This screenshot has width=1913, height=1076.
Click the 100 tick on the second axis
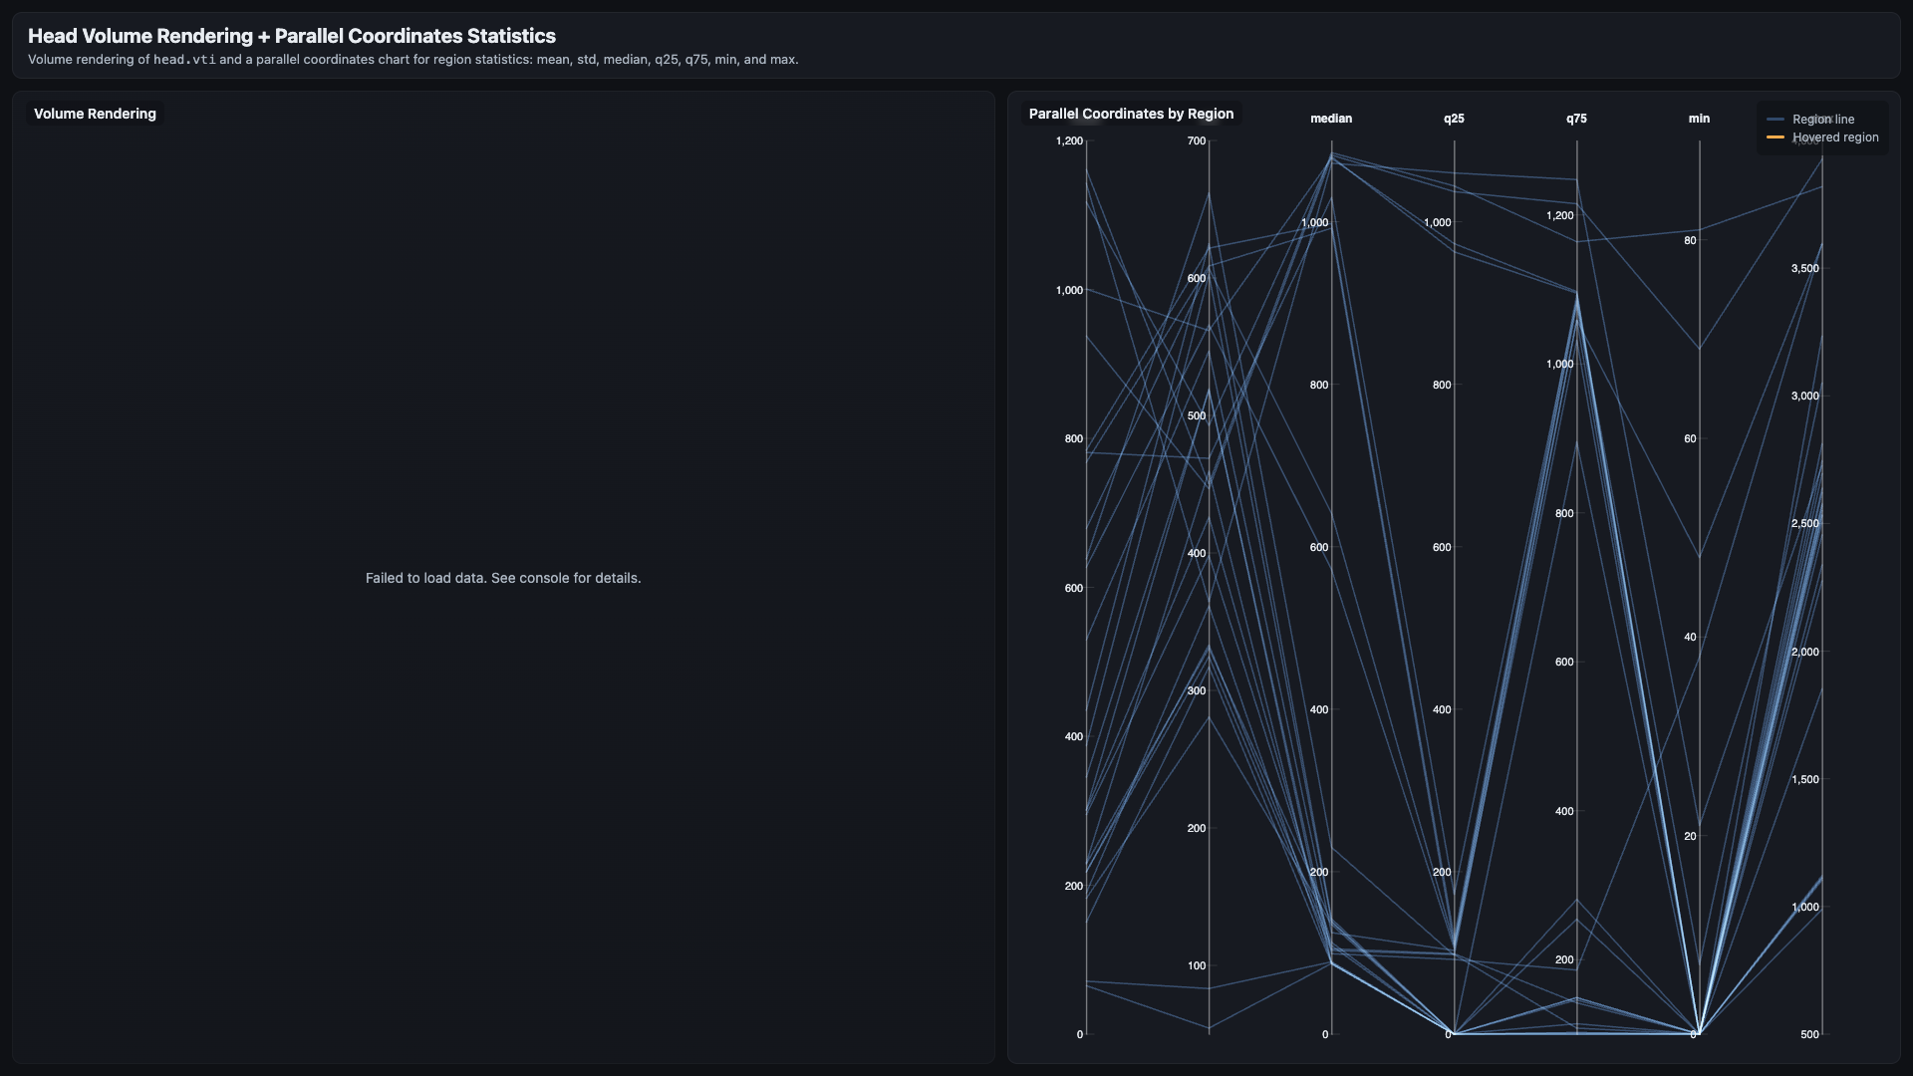tap(1197, 965)
